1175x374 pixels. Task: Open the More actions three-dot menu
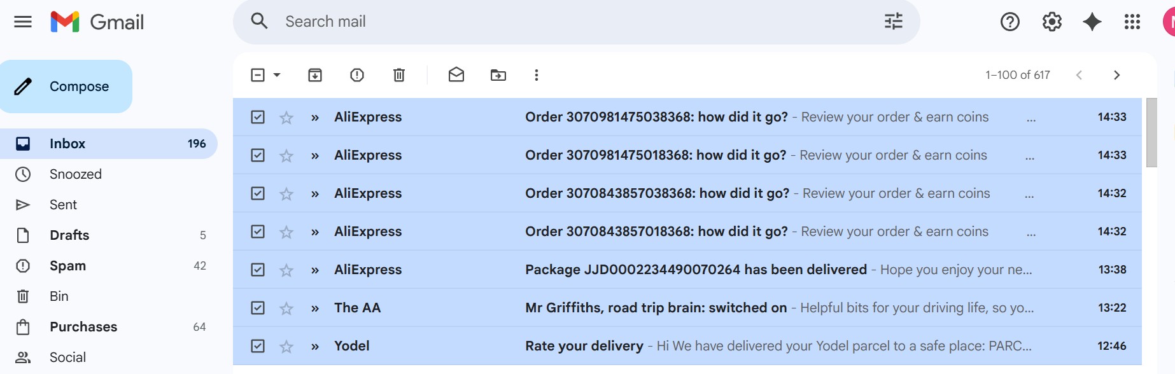click(x=537, y=75)
